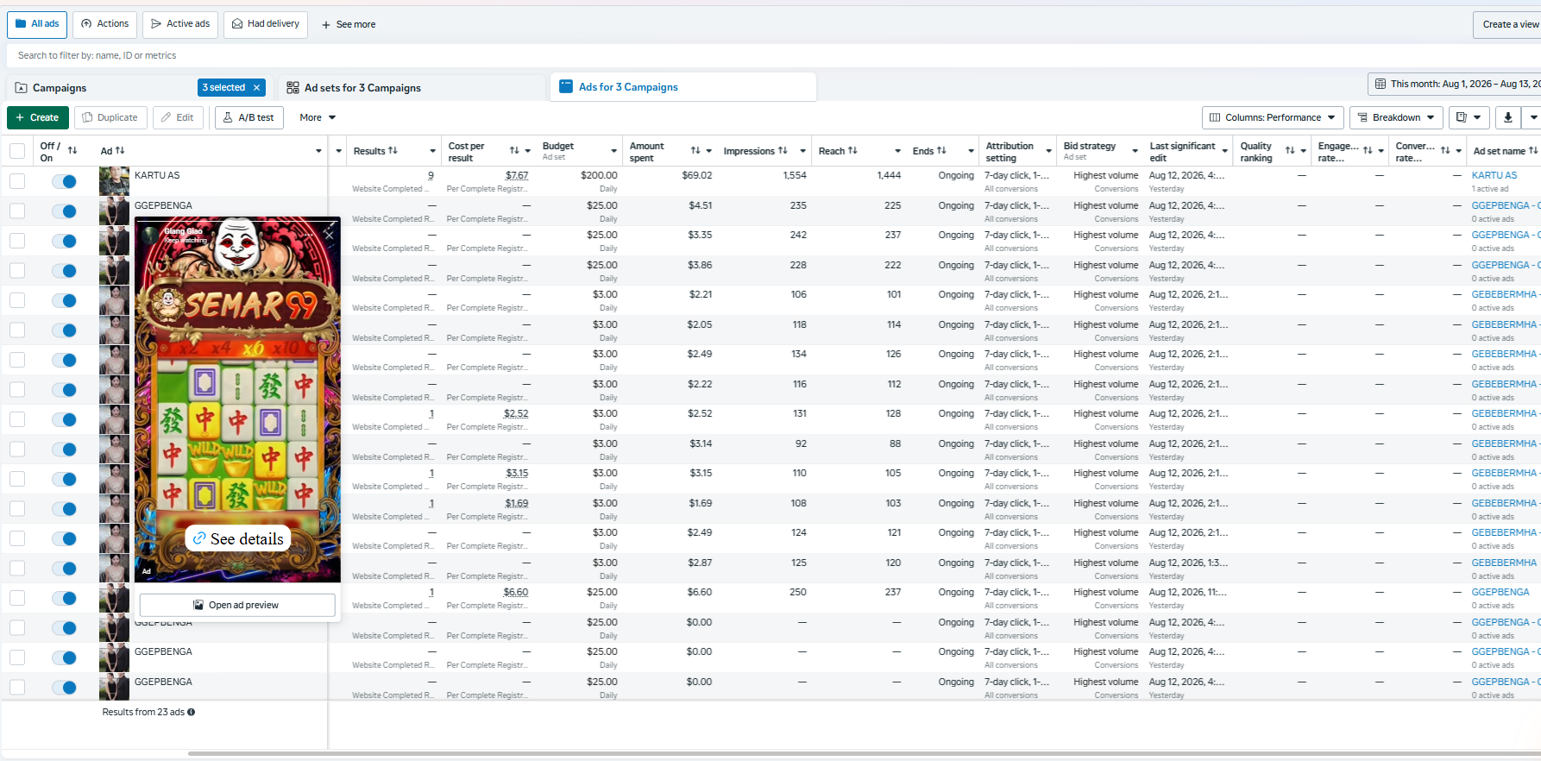Click Open ad preview button

(x=237, y=605)
